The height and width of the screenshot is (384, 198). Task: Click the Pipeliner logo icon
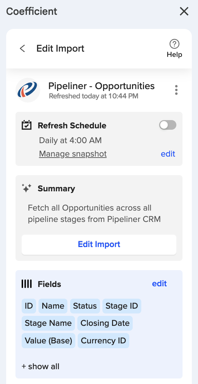click(27, 90)
